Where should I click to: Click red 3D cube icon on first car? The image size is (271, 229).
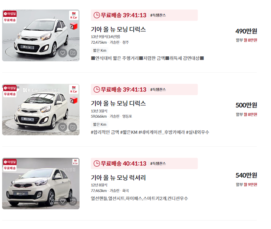74,26
